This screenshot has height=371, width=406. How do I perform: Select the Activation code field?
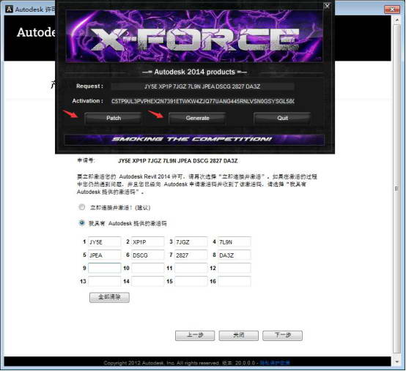click(202, 101)
